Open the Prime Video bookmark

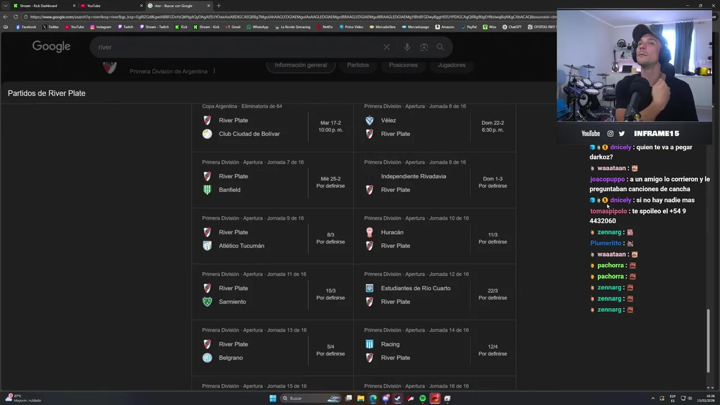click(x=351, y=27)
